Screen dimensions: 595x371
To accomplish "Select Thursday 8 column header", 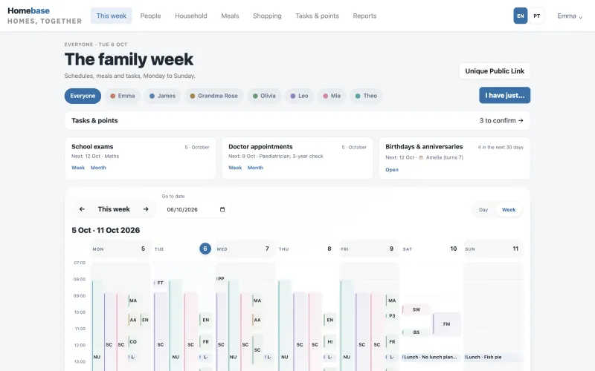I will pos(307,249).
